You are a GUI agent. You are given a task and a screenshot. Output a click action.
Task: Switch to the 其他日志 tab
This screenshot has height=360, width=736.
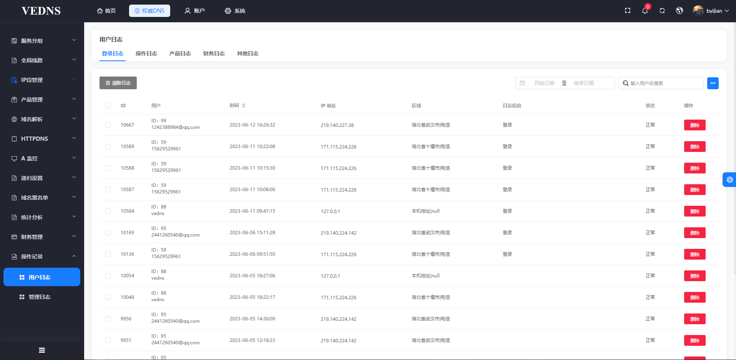tap(248, 53)
